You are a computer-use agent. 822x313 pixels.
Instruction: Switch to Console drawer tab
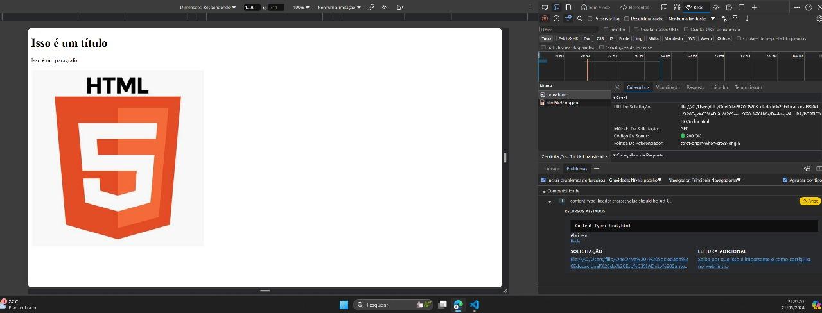[552, 169]
